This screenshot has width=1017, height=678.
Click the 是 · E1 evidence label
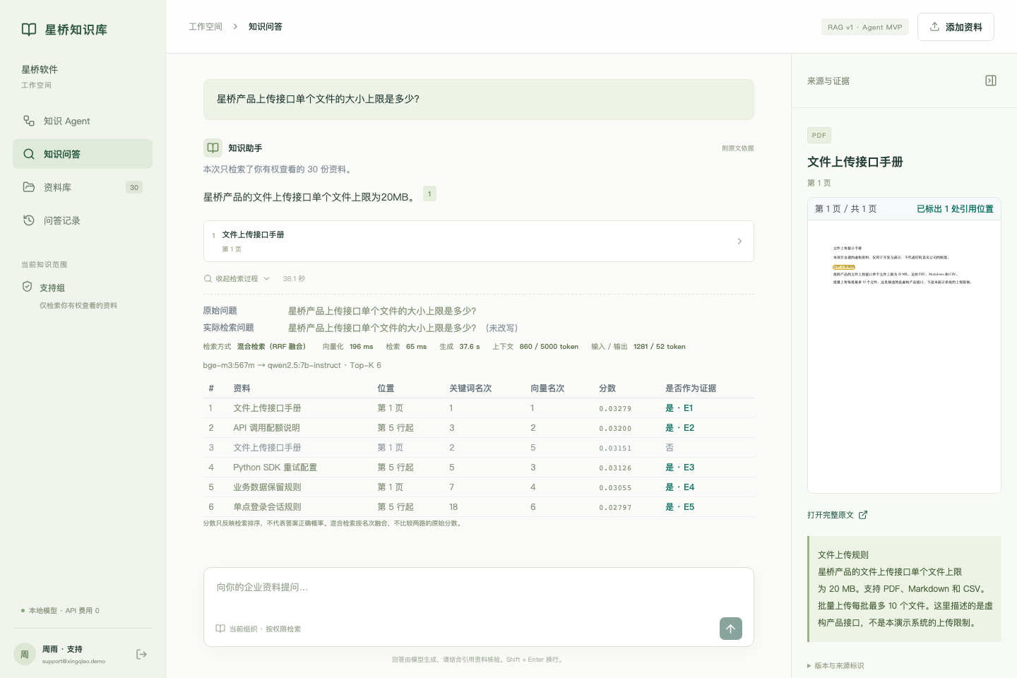point(679,408)
